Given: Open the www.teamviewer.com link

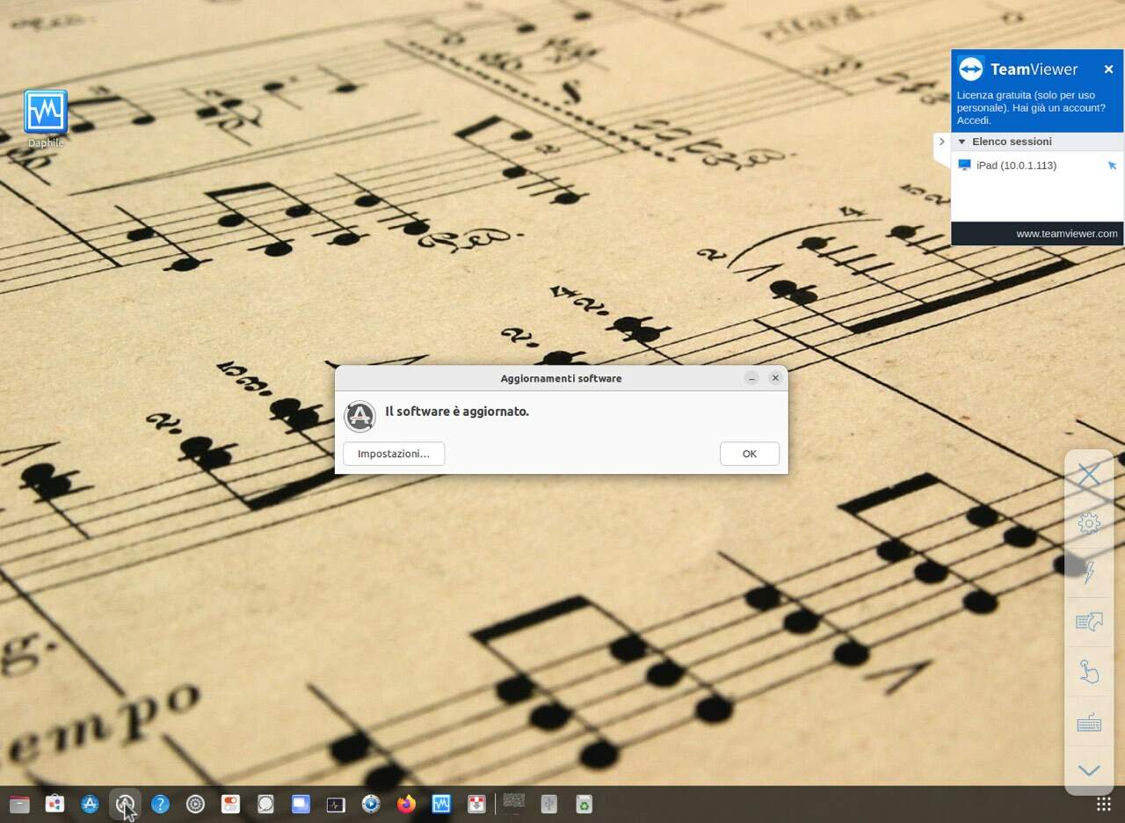Looking at the screenshot, I should [x=1067, y=234].
